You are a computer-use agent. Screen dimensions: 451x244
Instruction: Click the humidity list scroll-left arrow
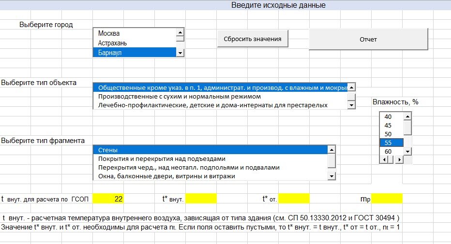(384, 159)
